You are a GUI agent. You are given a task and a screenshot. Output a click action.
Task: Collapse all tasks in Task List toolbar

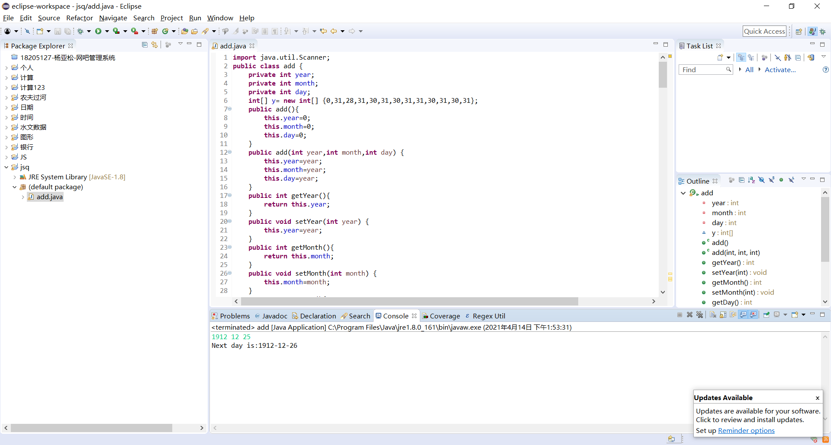tap(798, 57)
